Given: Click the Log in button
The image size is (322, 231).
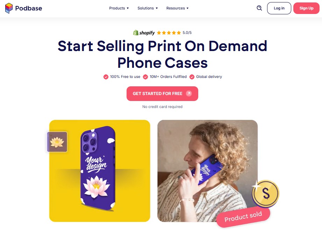Looking at the screenshot, I should tap(279, 8).
